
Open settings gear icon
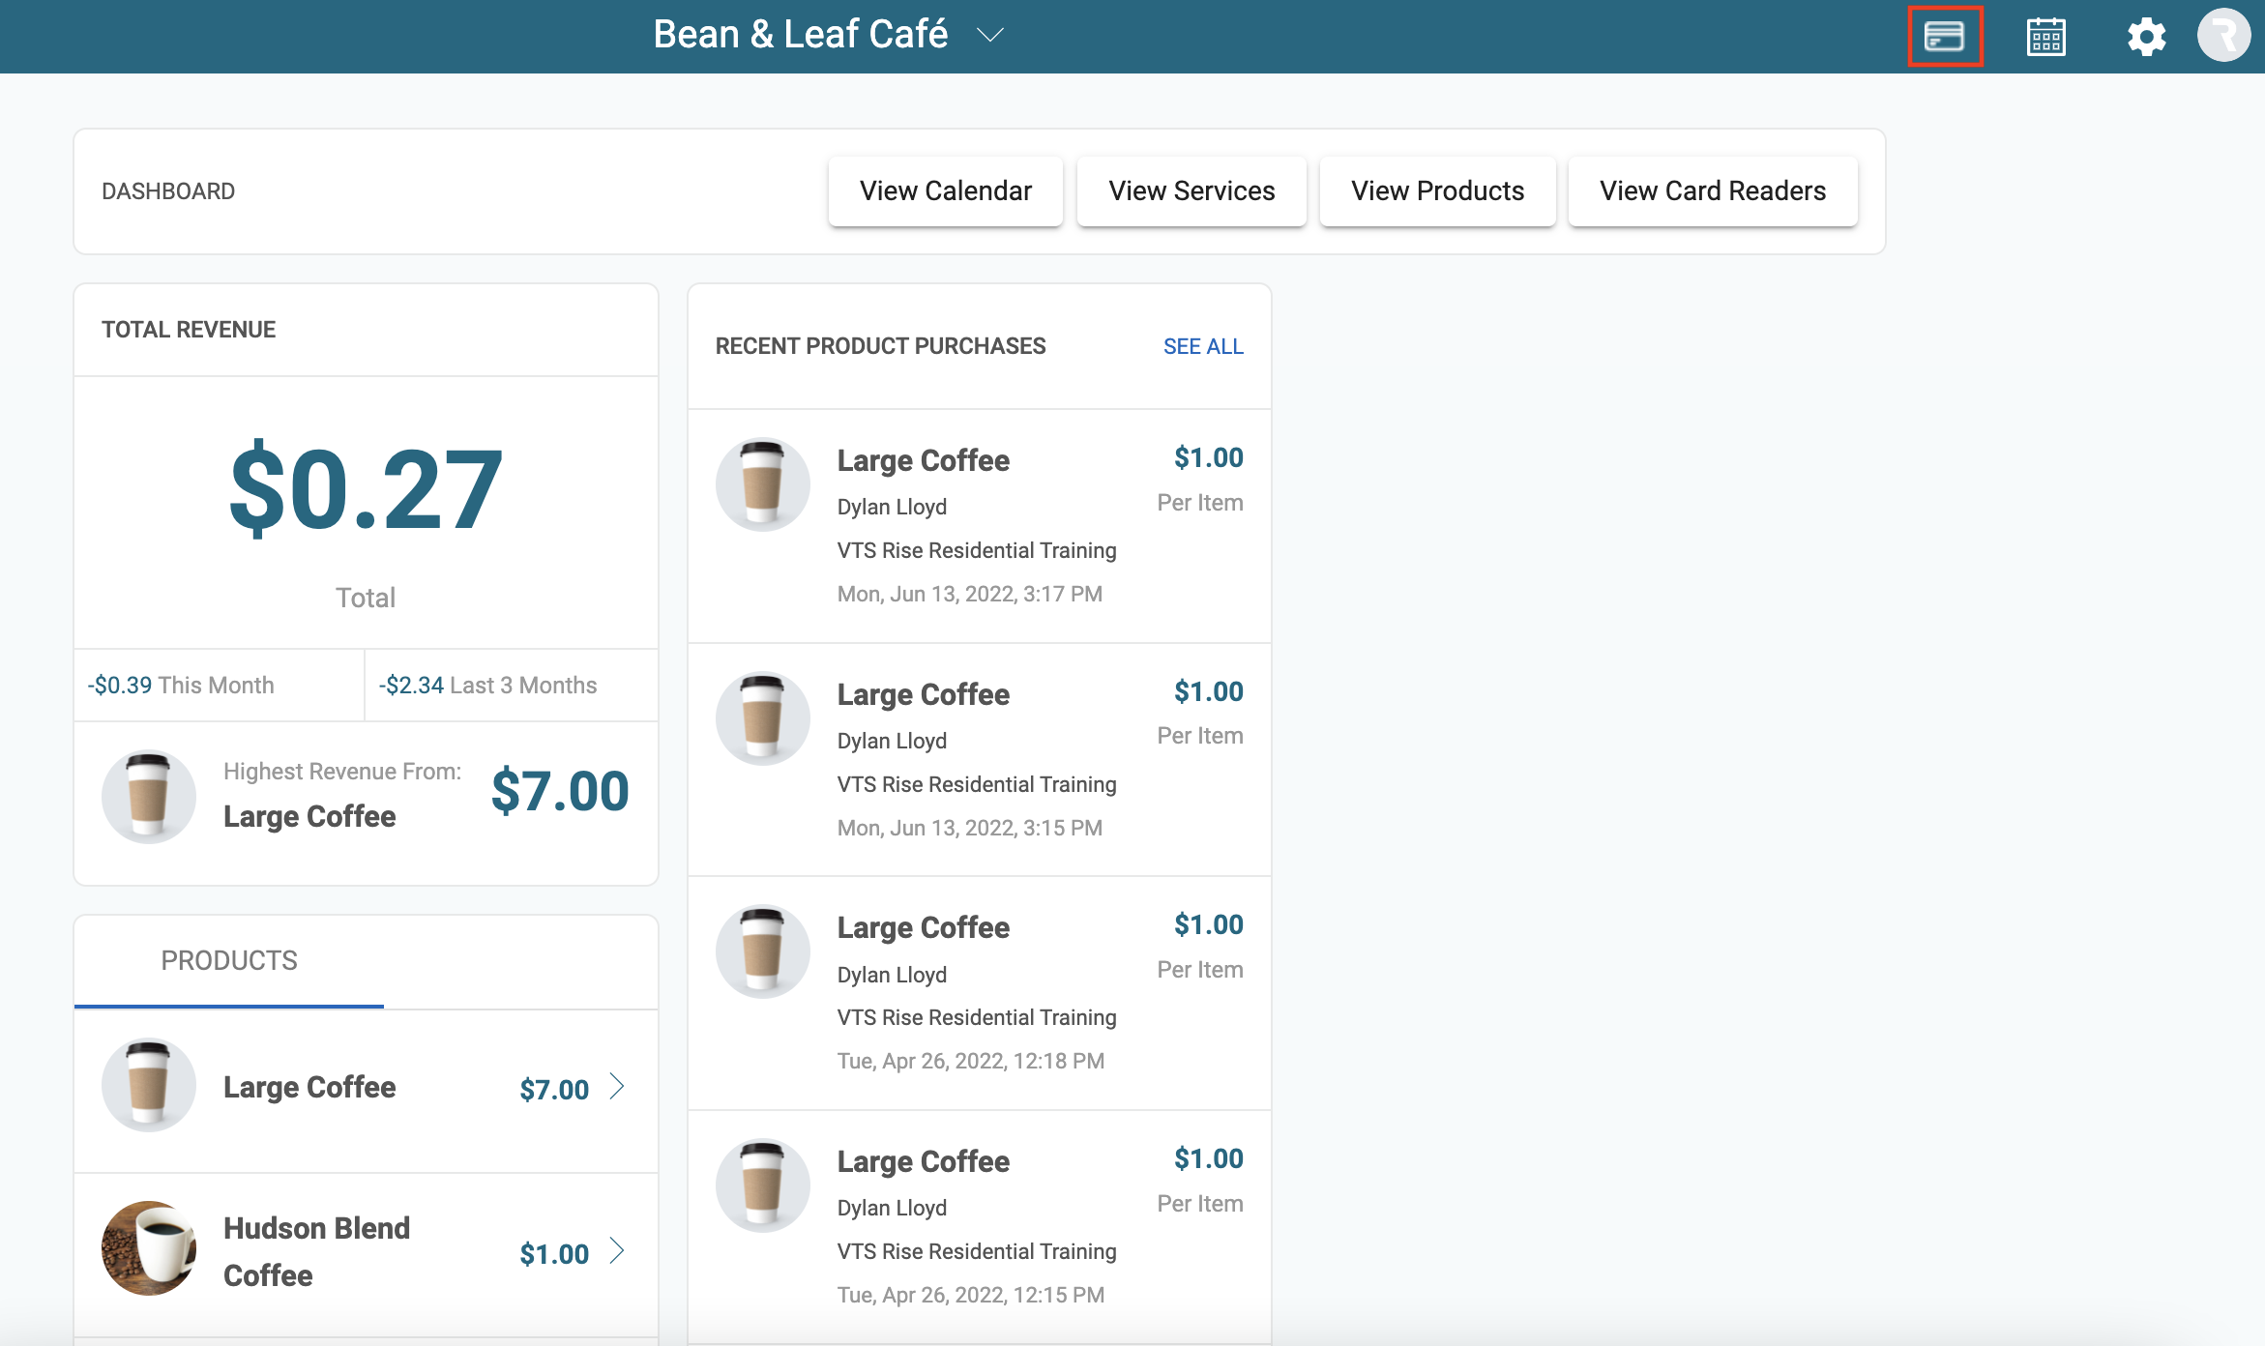click(2146, 37)
